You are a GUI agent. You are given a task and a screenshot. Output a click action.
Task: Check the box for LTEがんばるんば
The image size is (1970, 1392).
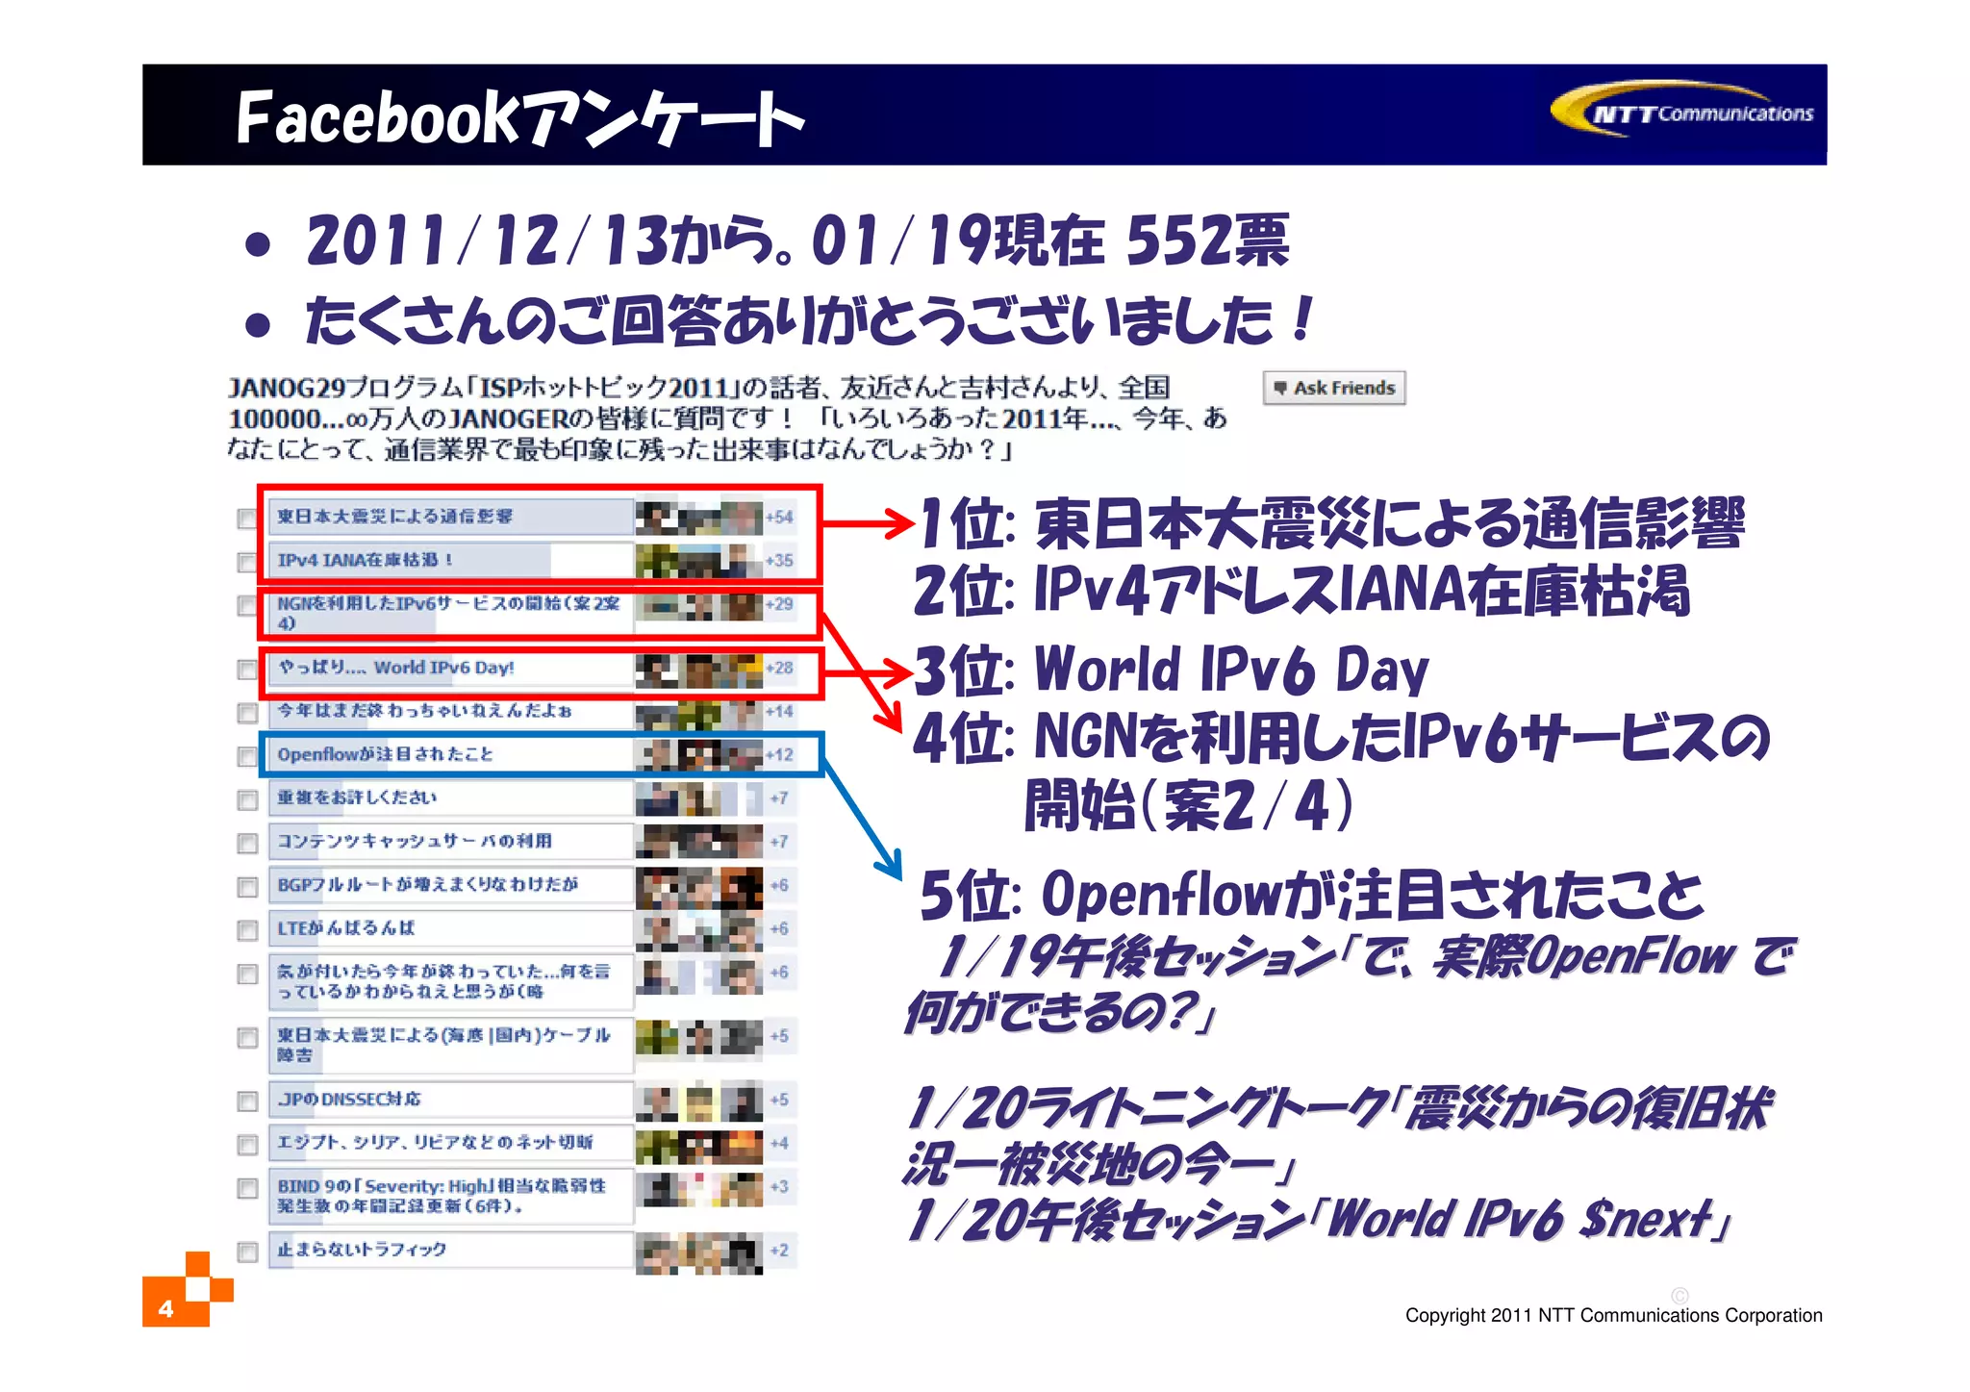[x=247, y=930]
